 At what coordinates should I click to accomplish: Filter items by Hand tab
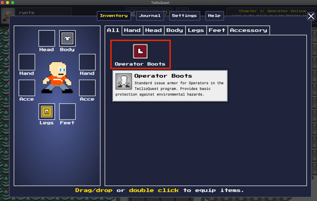pyautogui.click(x=132, y=30)
